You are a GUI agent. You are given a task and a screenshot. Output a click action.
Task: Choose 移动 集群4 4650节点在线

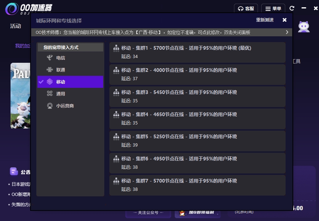[197, 119]
